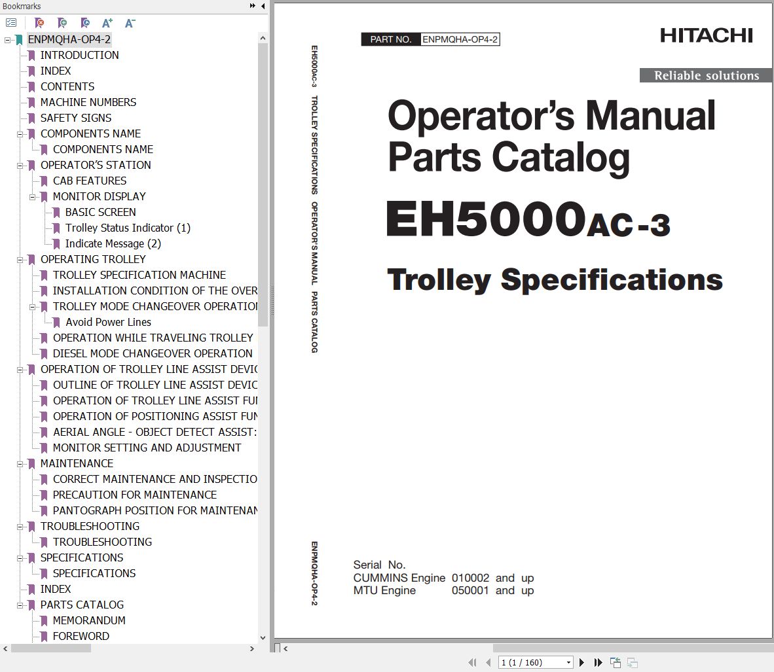This screenshot has height=672, width=774.
Task: Expand bookmarks panel with double-arrow icon
Action: [252, 6]
